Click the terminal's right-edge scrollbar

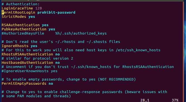(183, 51)
